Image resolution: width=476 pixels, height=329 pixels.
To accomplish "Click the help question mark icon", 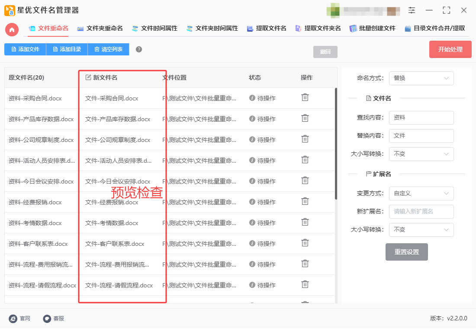I will (139, 49).
